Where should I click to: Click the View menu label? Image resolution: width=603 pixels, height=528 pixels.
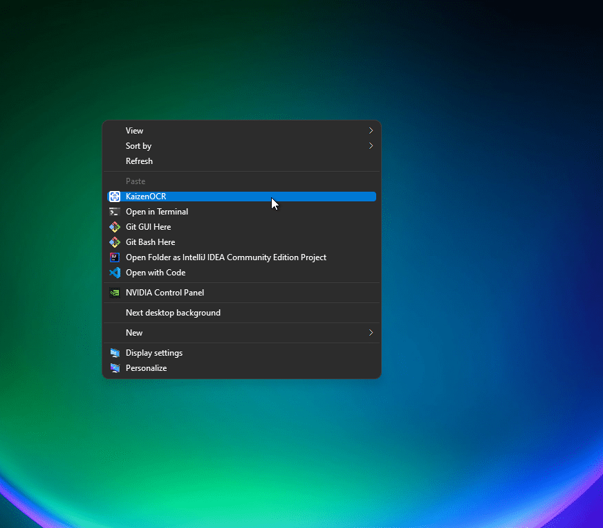134,131
